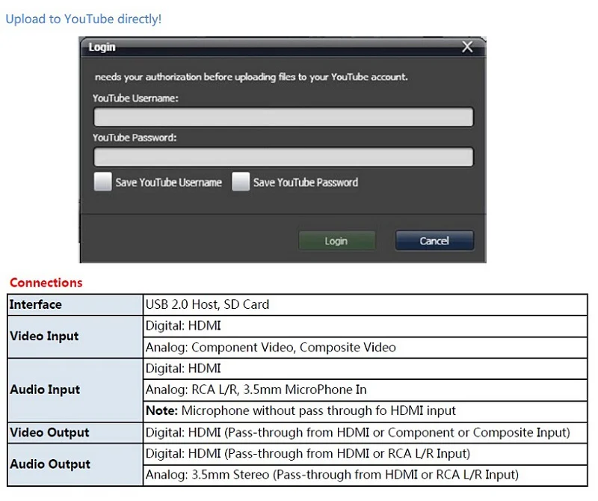Click the YouTube Username input field
This screenshot has height=501, width=598.
283,117
